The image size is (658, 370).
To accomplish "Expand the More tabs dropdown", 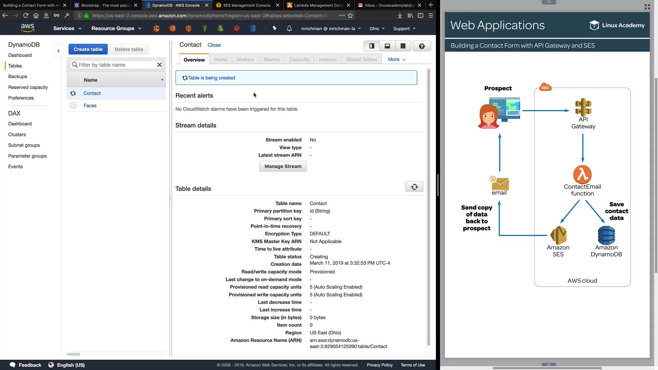I will point(397,59).
